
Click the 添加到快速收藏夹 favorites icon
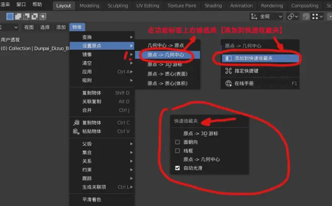pos(228,58)
